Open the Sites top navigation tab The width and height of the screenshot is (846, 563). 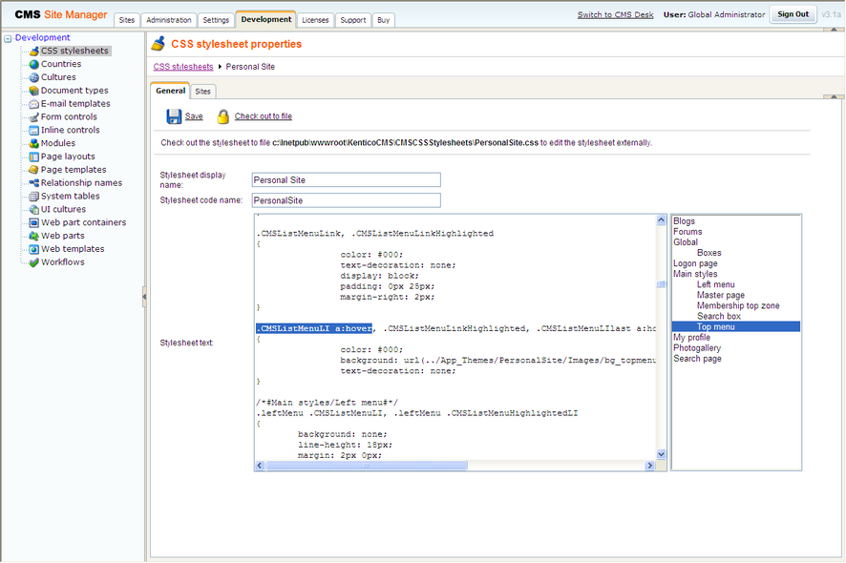pos(127,20)
